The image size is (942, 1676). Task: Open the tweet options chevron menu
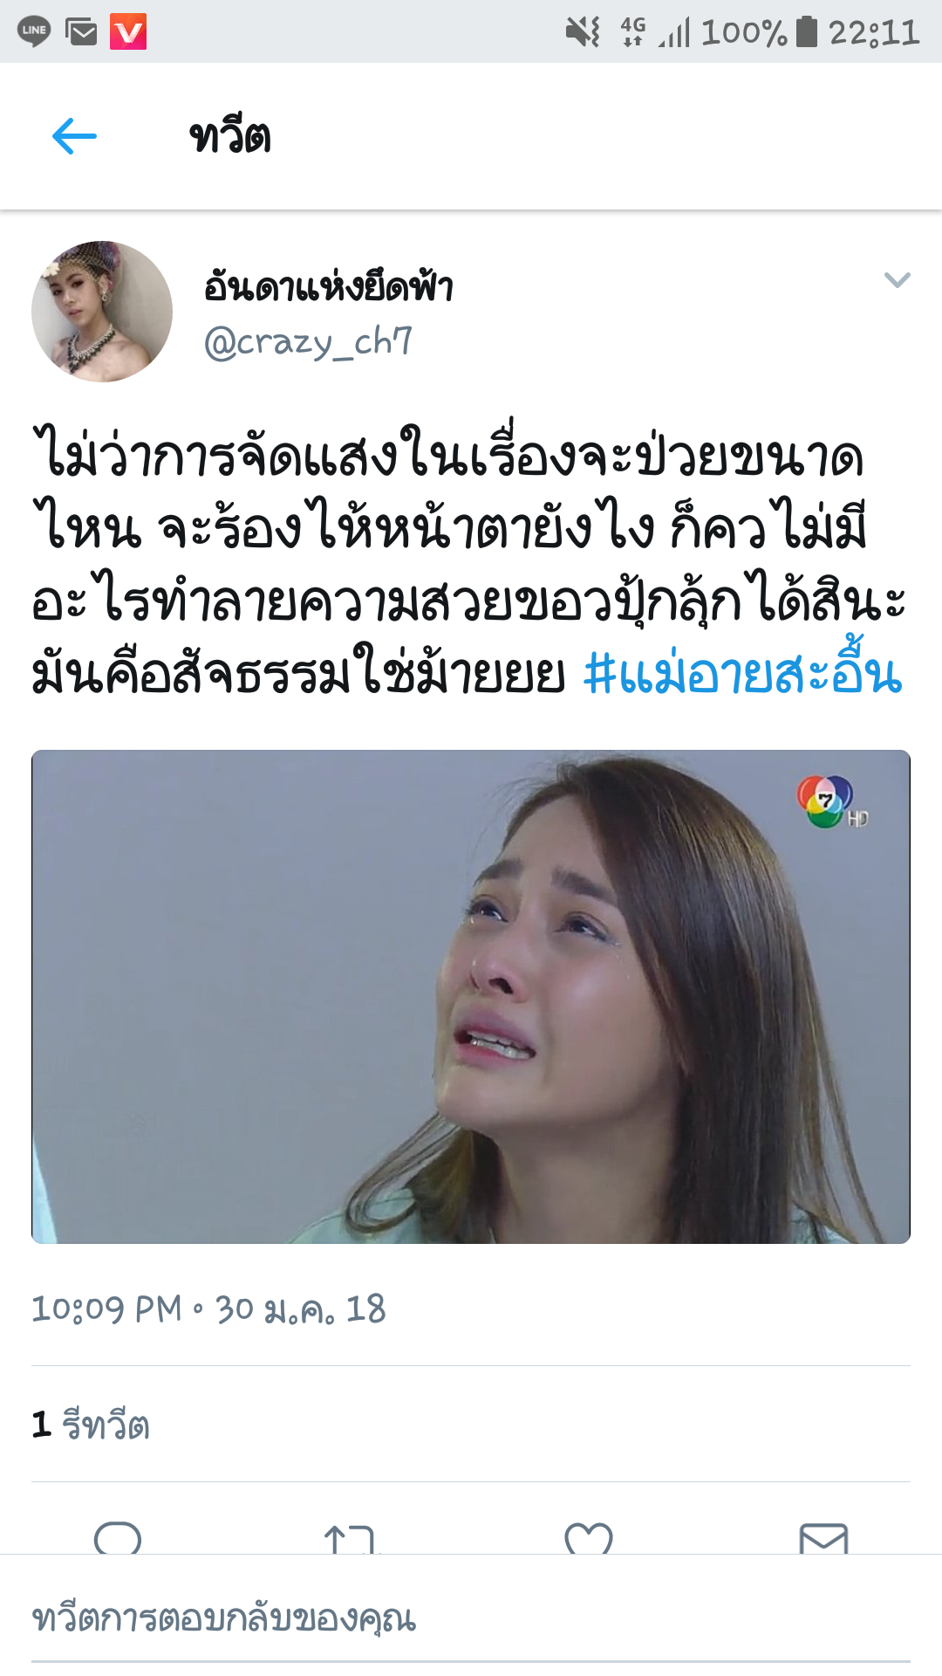[897, 280]
